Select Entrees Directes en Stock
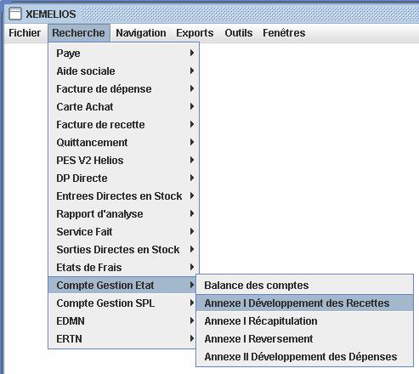The width and height of the screenshot is (419, 374). click(x=124, y=195)
